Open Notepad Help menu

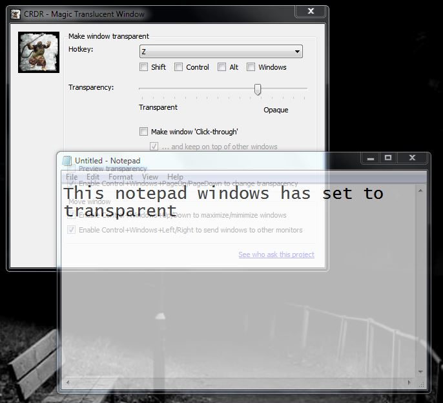tap(175, 177)
